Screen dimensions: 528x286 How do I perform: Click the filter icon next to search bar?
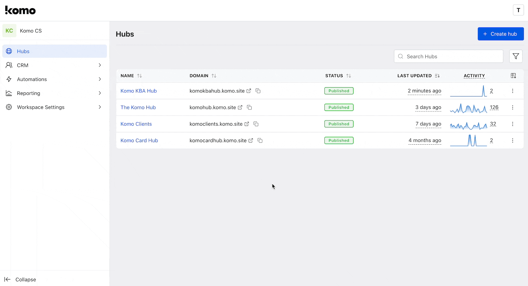[516, 56]
